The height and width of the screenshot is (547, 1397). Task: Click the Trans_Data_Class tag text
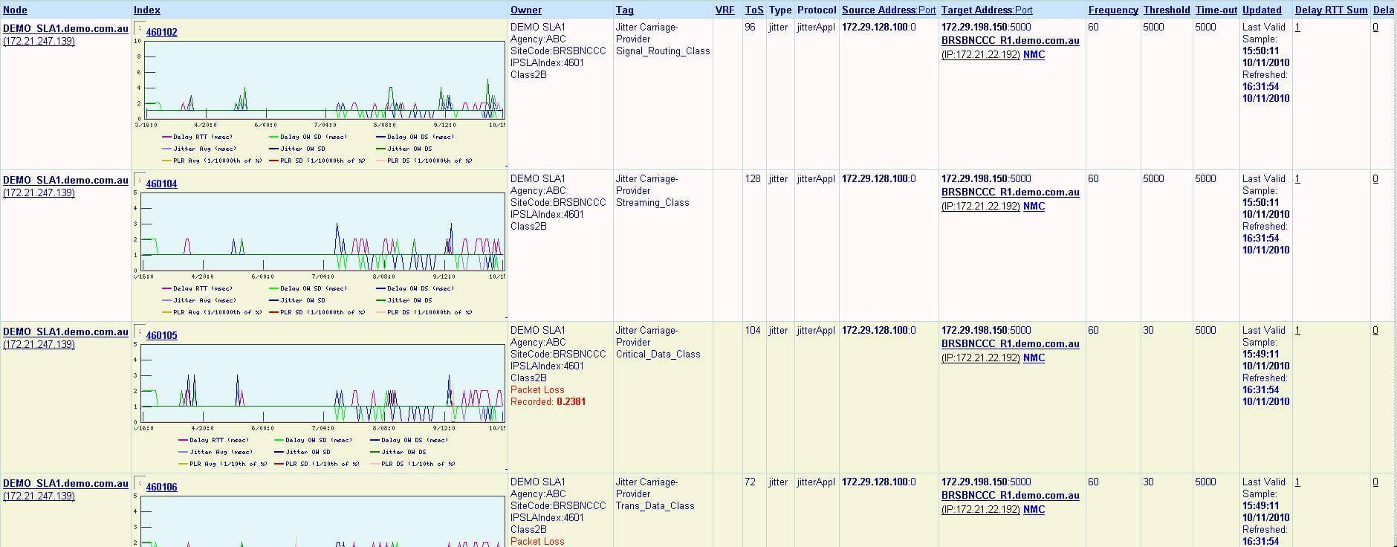655,505
